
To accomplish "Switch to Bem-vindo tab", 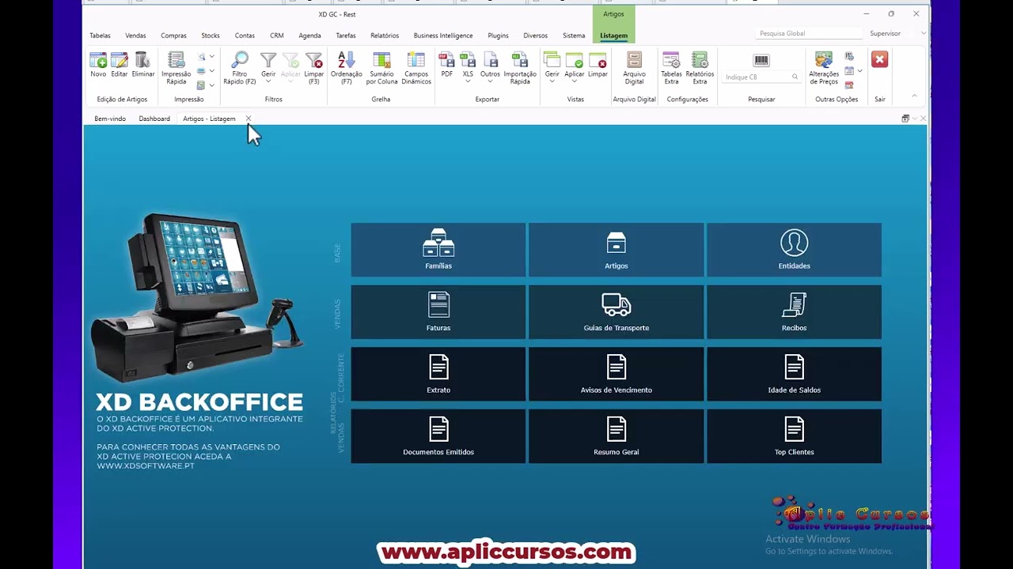I will [110, 119].
